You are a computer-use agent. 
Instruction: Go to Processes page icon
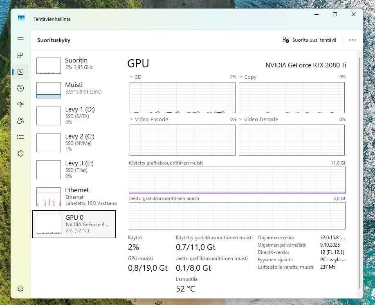pyautogui.click(x=20, y=56)
